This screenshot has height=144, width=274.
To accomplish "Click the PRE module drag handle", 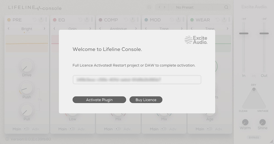I will click(x=46, y=19).
